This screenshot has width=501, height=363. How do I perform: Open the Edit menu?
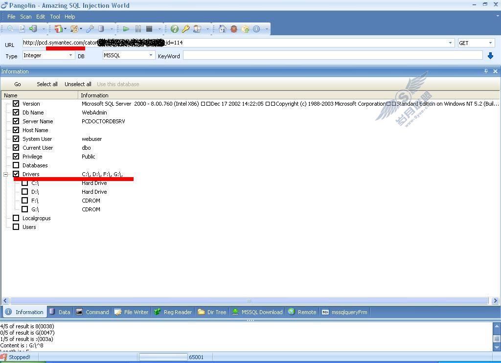[41, 17]
